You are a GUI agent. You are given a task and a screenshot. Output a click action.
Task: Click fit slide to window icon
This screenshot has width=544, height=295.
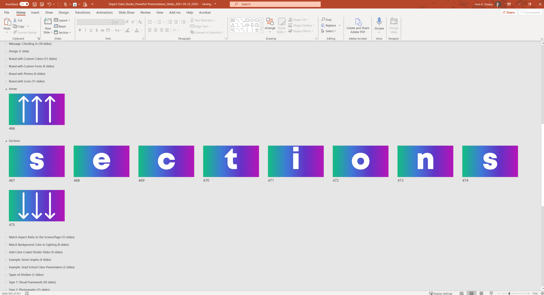click(x=542, y=293)
